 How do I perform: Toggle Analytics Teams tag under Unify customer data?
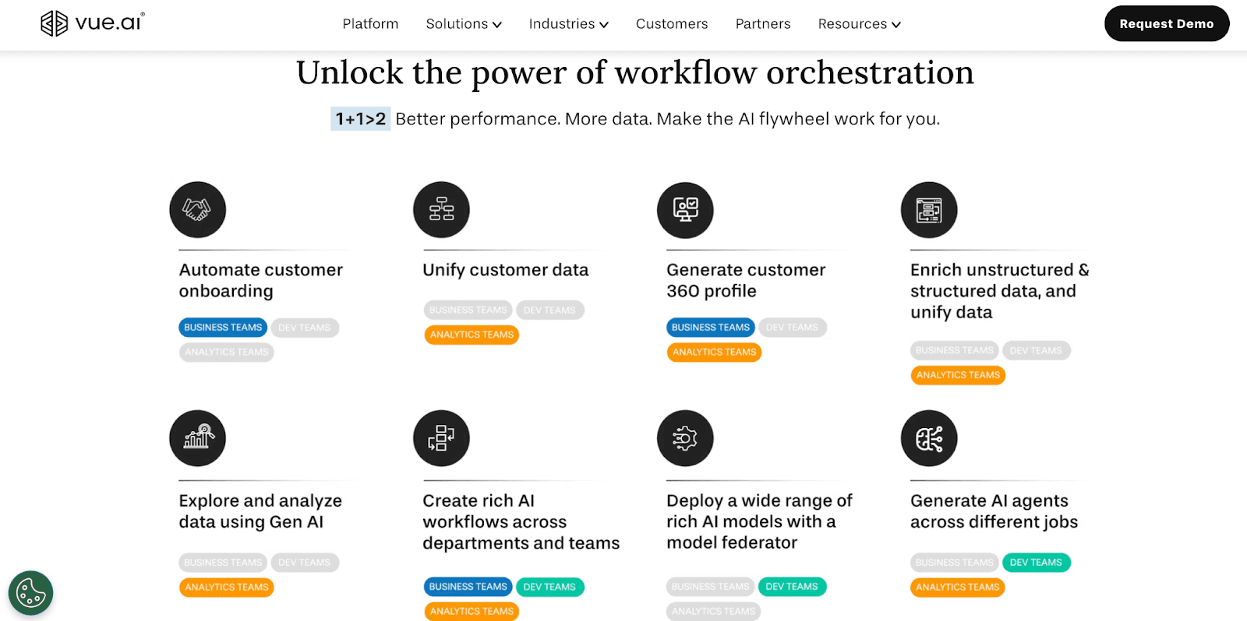(x=472, y=335)
